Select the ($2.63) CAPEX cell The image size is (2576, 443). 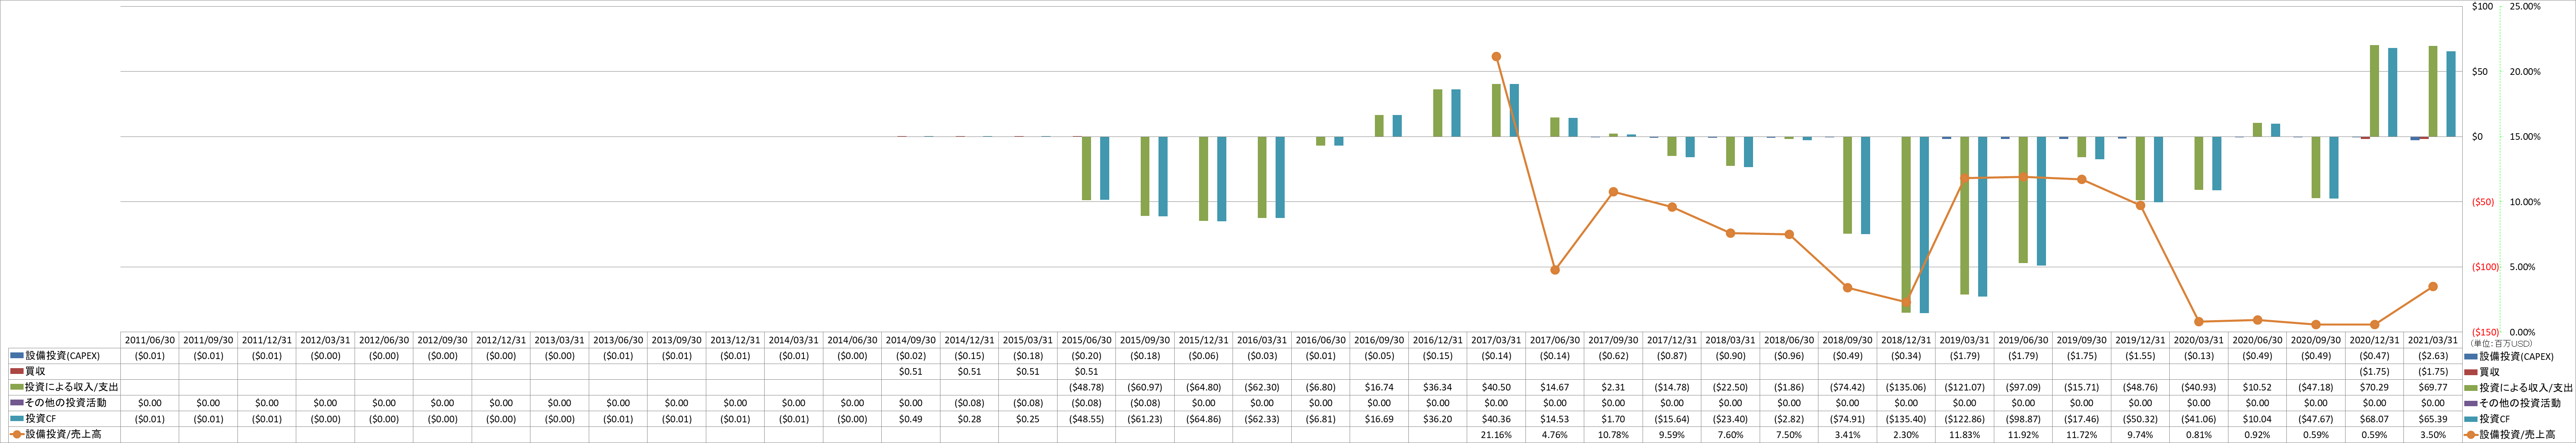(x=2433, y=356)
